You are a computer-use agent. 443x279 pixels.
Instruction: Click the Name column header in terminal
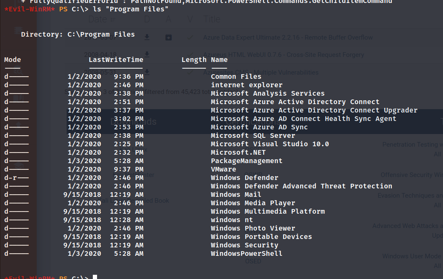219,60
